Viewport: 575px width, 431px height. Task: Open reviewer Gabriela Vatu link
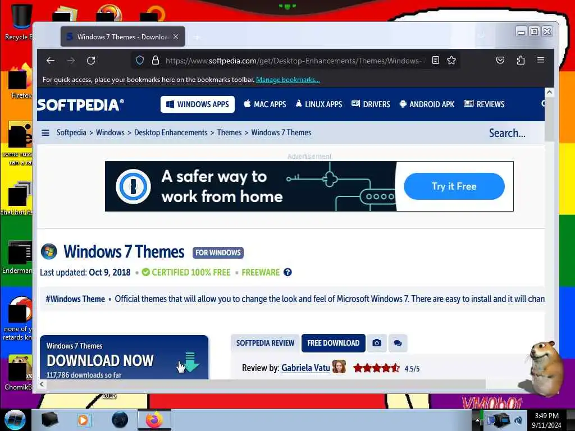coord(306,368)
